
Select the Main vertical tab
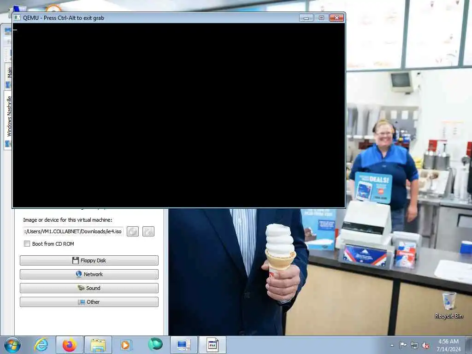8,76
